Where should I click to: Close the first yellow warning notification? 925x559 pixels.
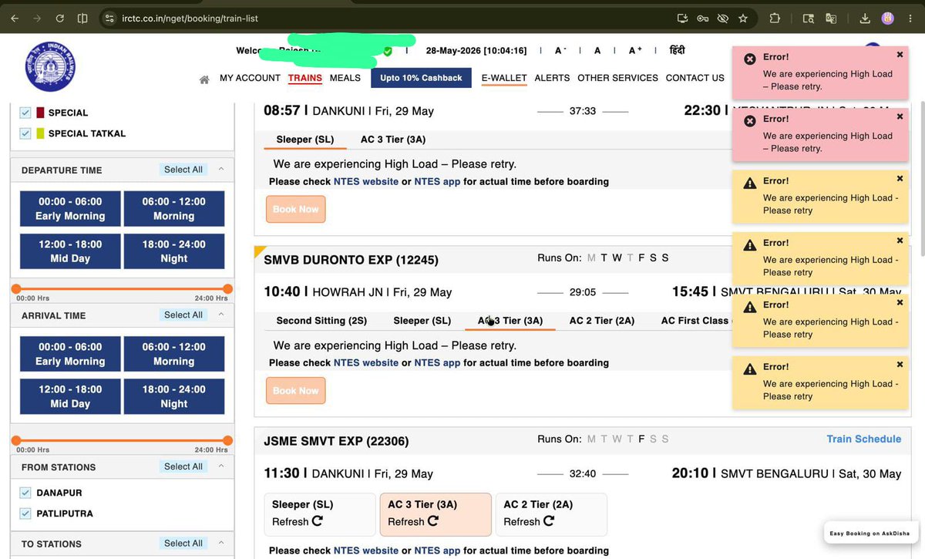click(x=900, y=179)
